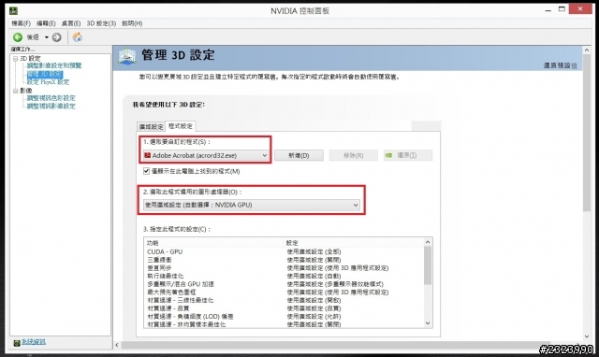The height and width of the screenshot is (357, 599).
Task: Select the 三重緩衝 feature row
Action: 285,260
